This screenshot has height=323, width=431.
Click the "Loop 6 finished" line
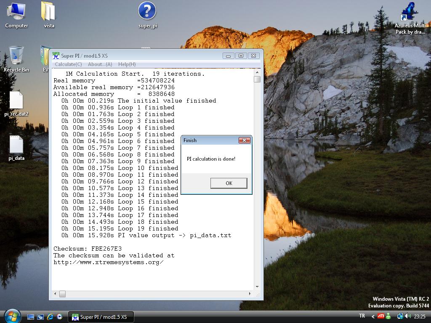118,141
